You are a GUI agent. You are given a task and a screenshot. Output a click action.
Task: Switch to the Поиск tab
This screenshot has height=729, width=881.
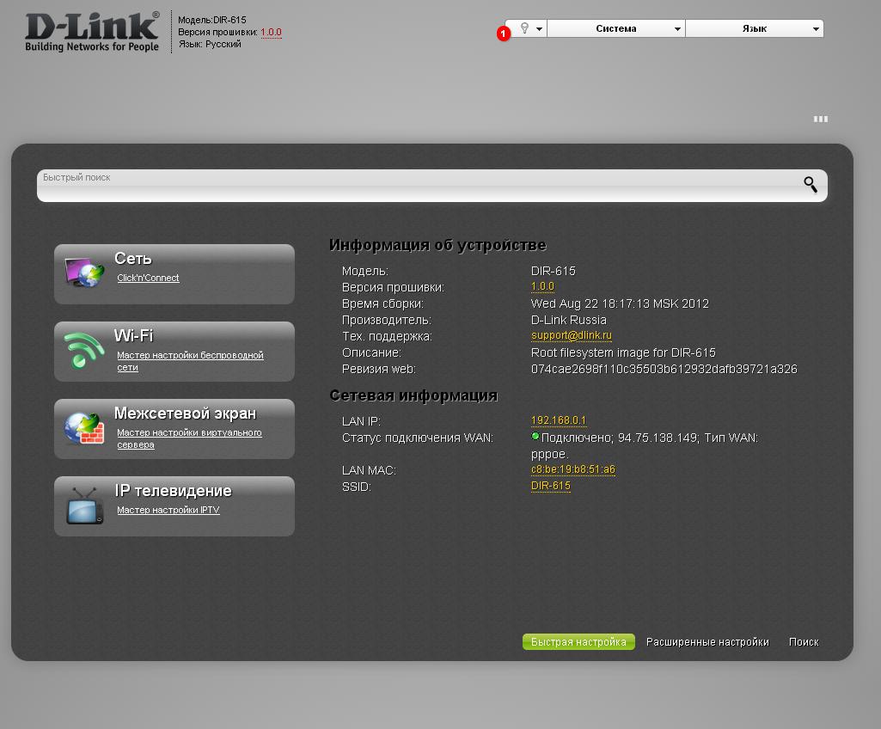804,642
